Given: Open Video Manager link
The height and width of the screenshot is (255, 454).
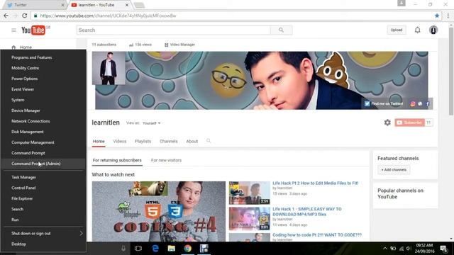Looking at the screenshot, I should (179, 45).
